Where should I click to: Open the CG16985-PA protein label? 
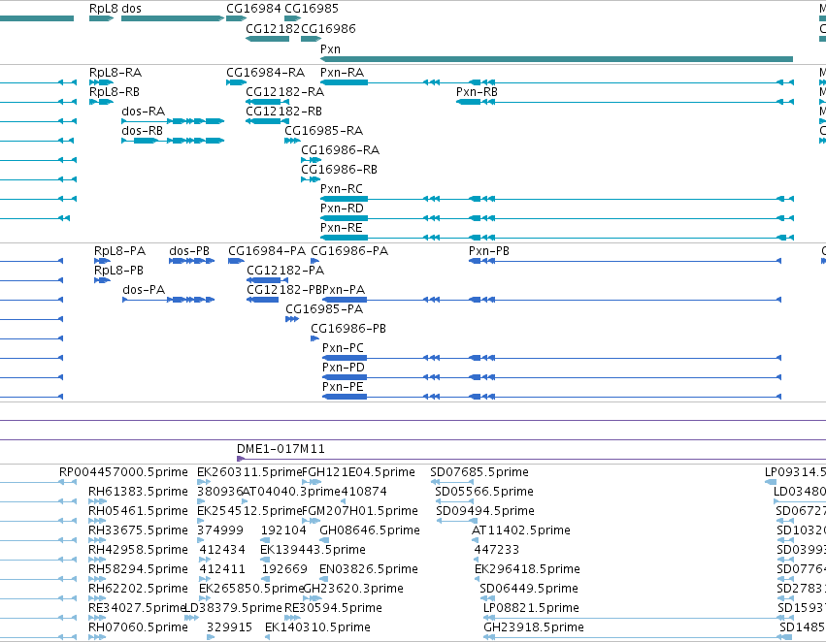[x=324, y=309]
